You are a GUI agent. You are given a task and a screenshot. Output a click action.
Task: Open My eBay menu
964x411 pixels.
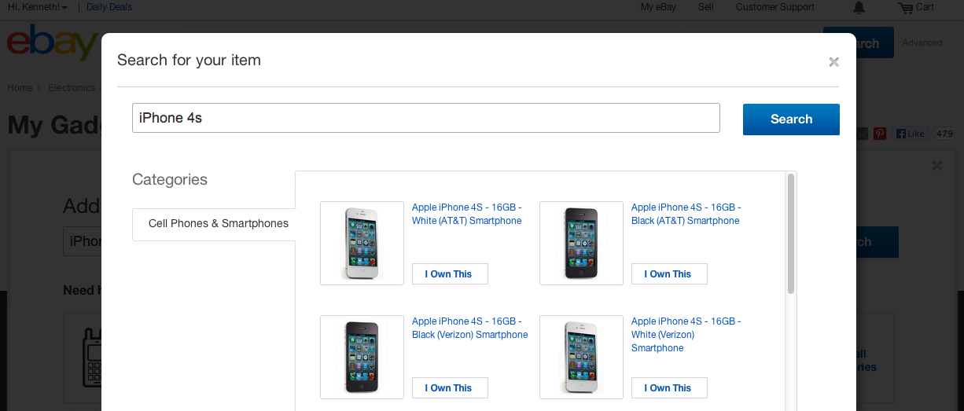[x=658, y=7]
